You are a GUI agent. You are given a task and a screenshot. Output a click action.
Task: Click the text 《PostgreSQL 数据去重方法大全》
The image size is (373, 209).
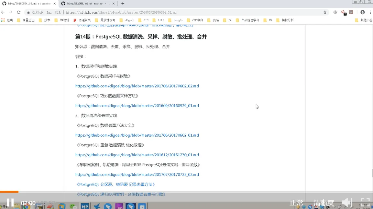point(105,125)
